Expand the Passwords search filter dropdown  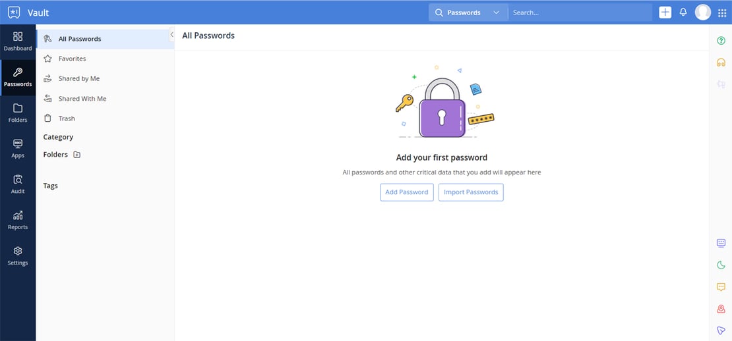coord(496,13)
